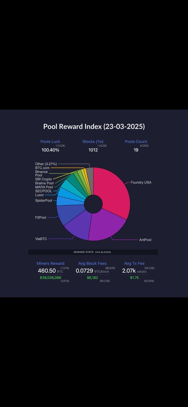The image size is (188, 407).
Task: Click the Reward Stats (144 Blocks) bar
Action: tap(93, 252)
